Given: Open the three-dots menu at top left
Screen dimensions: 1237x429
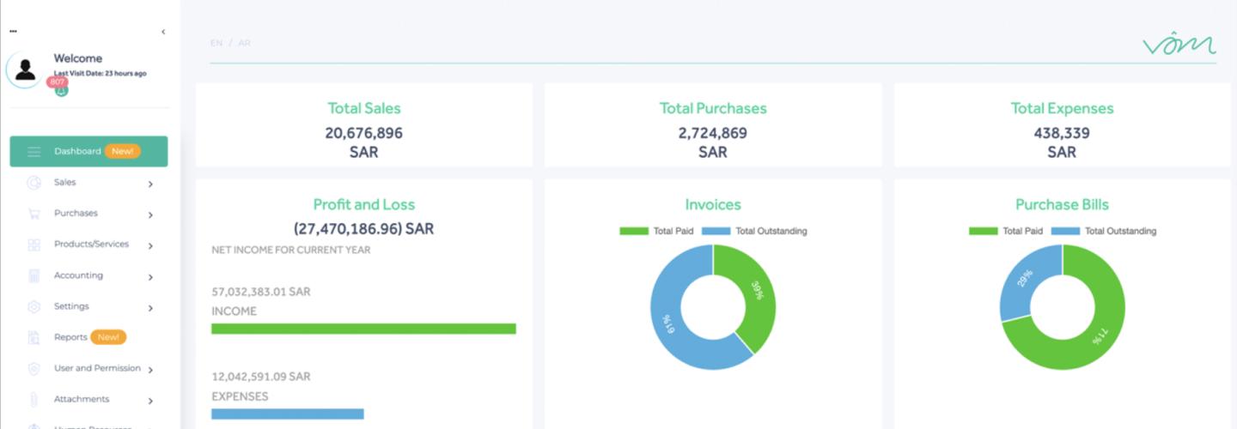Looking at the screenshot, I should pyautogui.click(x=13, y=32).
